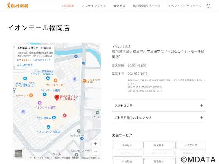The width and height of the screenshot is (219, 164).
Task: Click the イオンシネマ 福岡 cinema marker
Action: 40,103
